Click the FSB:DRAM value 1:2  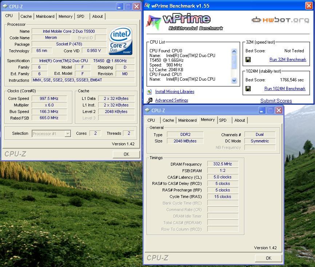click(223, 170)
